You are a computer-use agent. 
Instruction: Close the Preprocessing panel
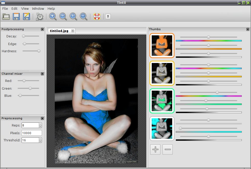click(42, 118)
